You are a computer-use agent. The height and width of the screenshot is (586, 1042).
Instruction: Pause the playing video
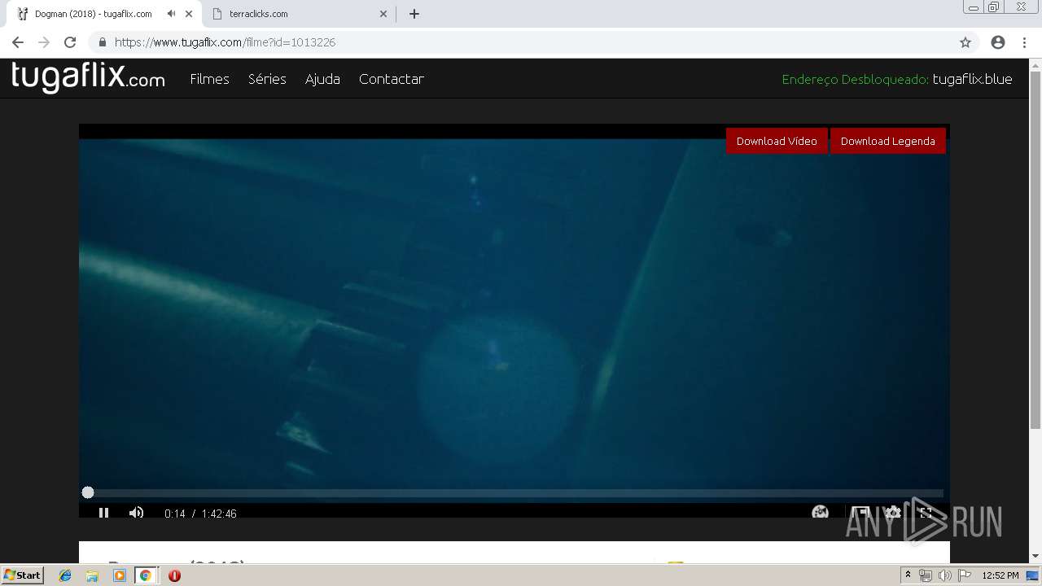pos(103,513)
